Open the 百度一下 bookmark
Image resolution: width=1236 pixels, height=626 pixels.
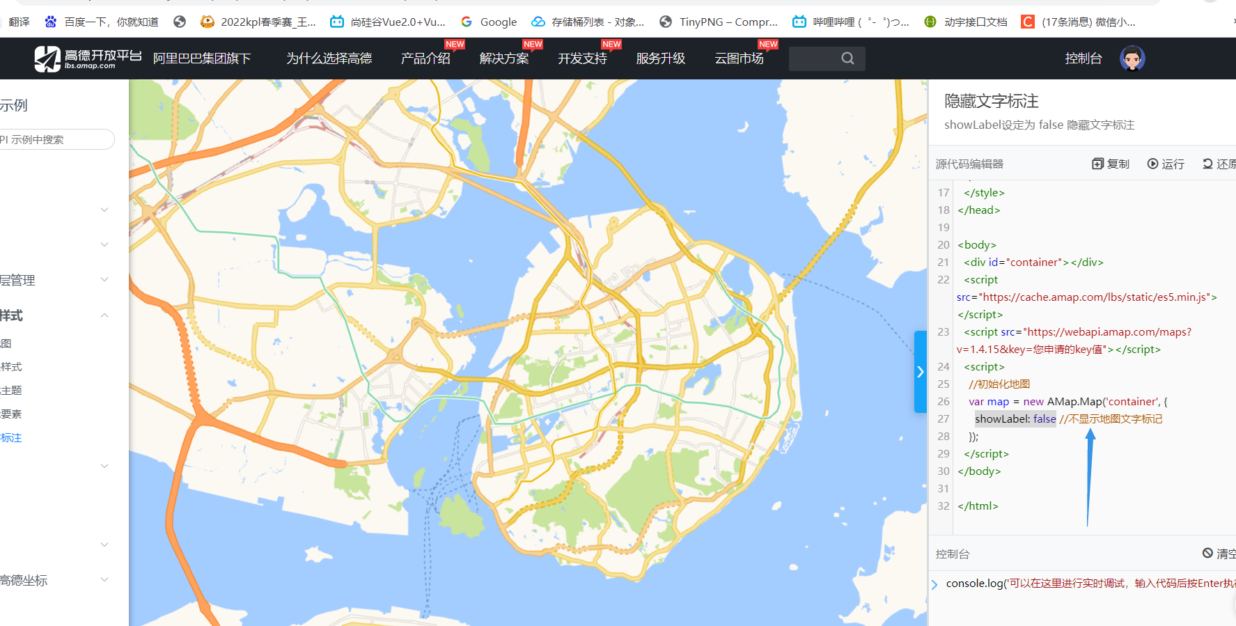101,22
